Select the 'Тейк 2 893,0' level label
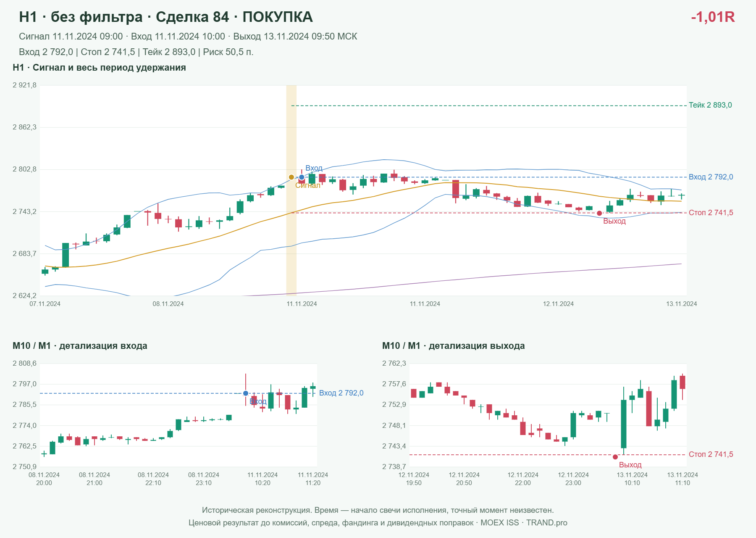 (x=710, y=105)
